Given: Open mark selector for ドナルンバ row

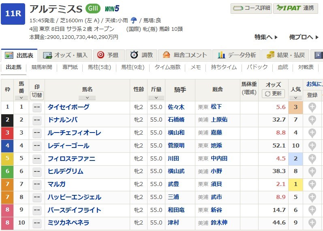Looking at the screenshot, I should point(37,120).
